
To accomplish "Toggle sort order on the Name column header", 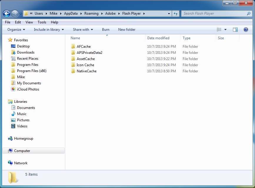I will point(75,38).
